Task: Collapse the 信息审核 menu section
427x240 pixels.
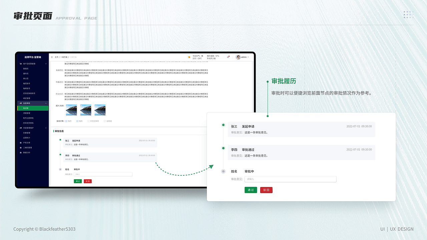Action: 46,103
